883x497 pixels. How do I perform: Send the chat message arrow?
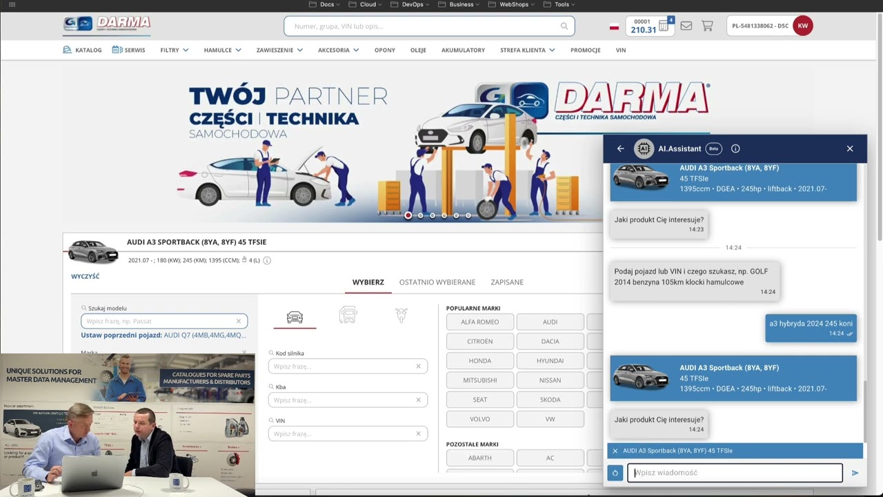[855, 473]
